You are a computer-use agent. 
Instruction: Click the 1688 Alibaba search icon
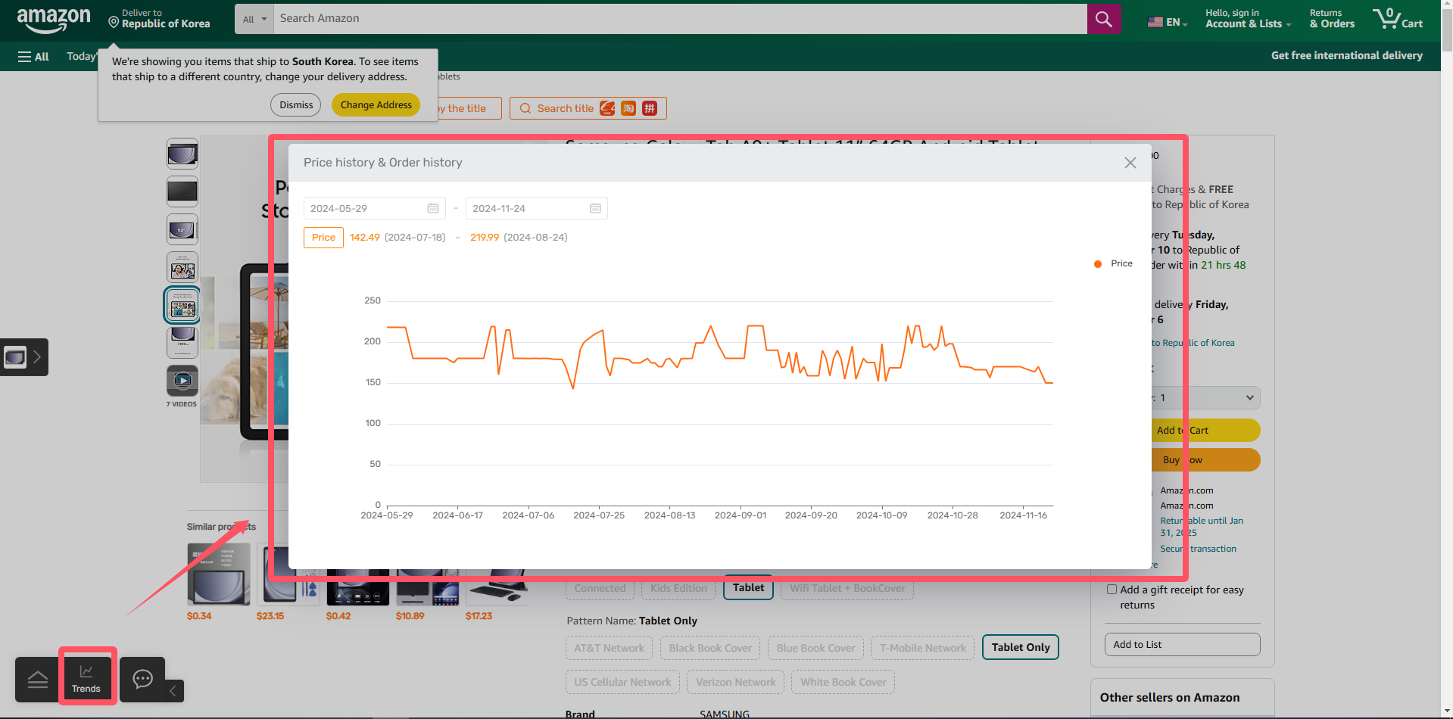[607, 108]
